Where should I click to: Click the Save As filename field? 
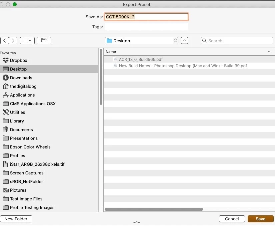point(146,17)
